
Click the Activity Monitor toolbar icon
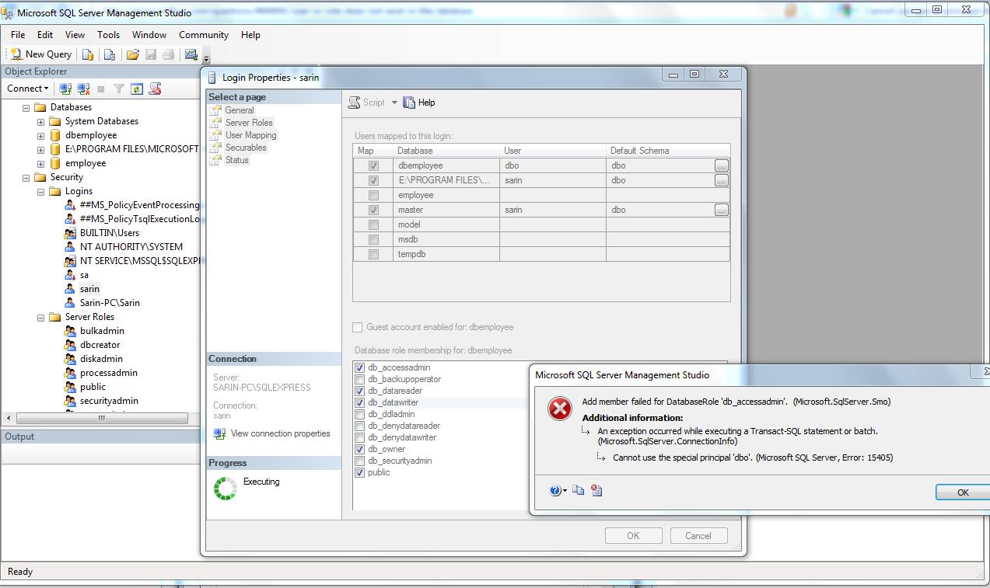click(191, 54)
